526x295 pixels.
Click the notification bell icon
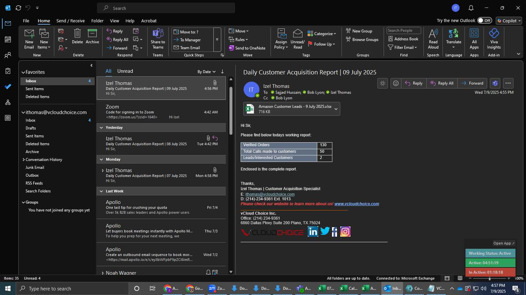click(471, 8)
